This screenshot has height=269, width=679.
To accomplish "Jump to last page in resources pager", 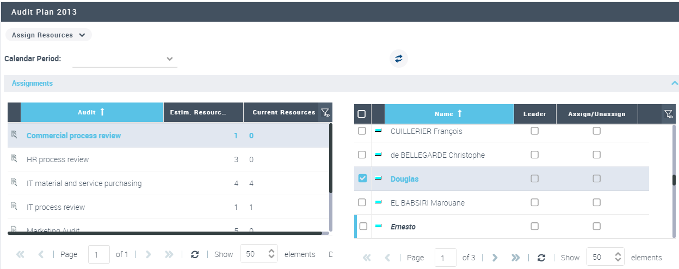I will pyautogui.click(x=515, y=258).
